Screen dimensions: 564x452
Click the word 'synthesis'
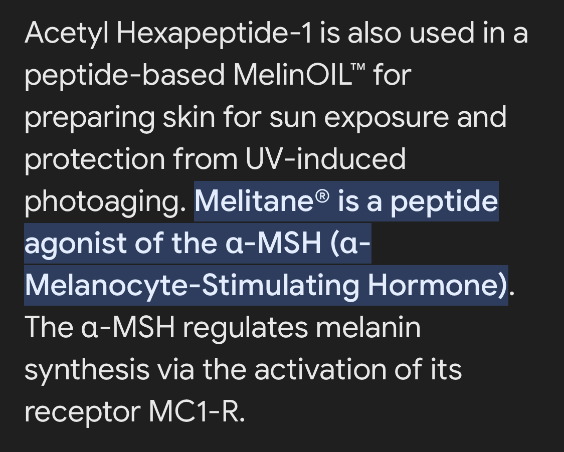(x=87, y=370)
